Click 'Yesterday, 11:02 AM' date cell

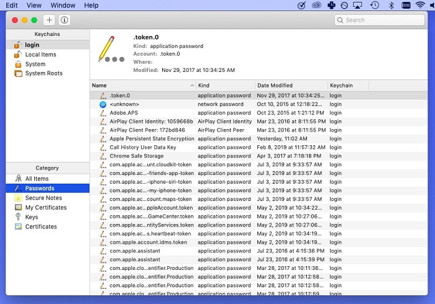(282, 138)
